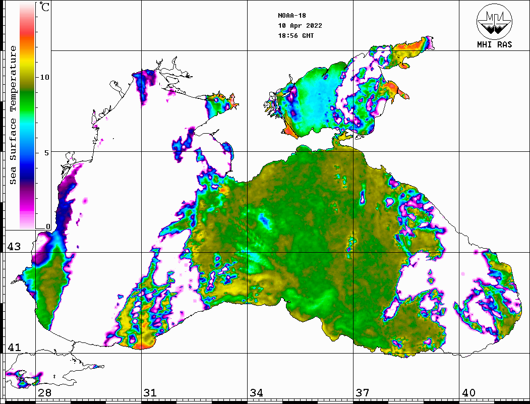
Task: Click the °C unit label
Action: tap(44, 7)
